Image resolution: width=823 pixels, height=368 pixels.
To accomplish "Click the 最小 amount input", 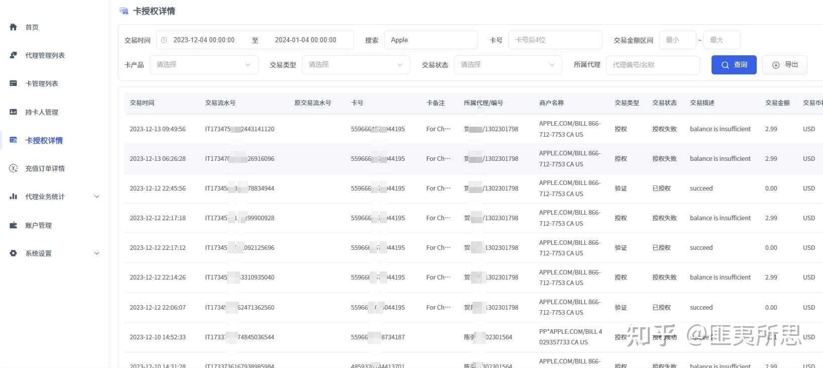I will pos(677,40).
